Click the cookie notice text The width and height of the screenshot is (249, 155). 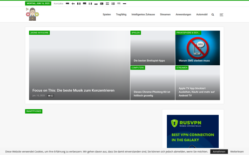pos(107,152)
